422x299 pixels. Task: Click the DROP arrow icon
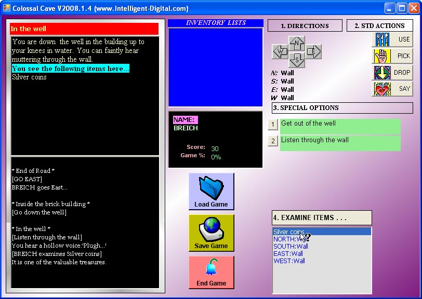click(x=382, y=73)
